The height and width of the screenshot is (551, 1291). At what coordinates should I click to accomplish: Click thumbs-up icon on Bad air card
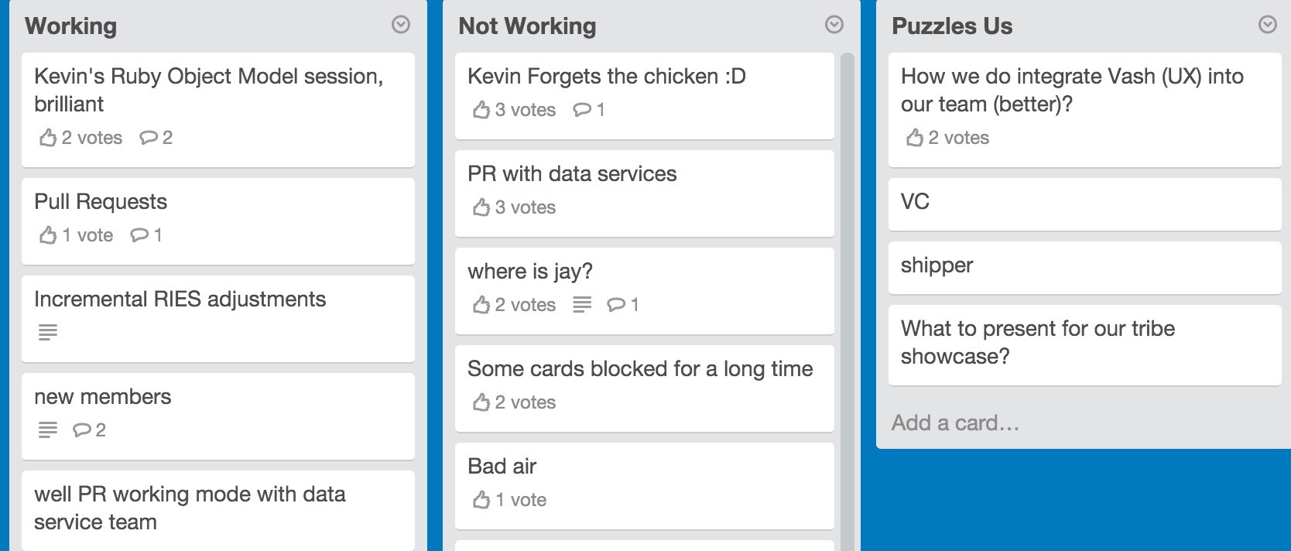pyautogui.click(x=481, y=500)
